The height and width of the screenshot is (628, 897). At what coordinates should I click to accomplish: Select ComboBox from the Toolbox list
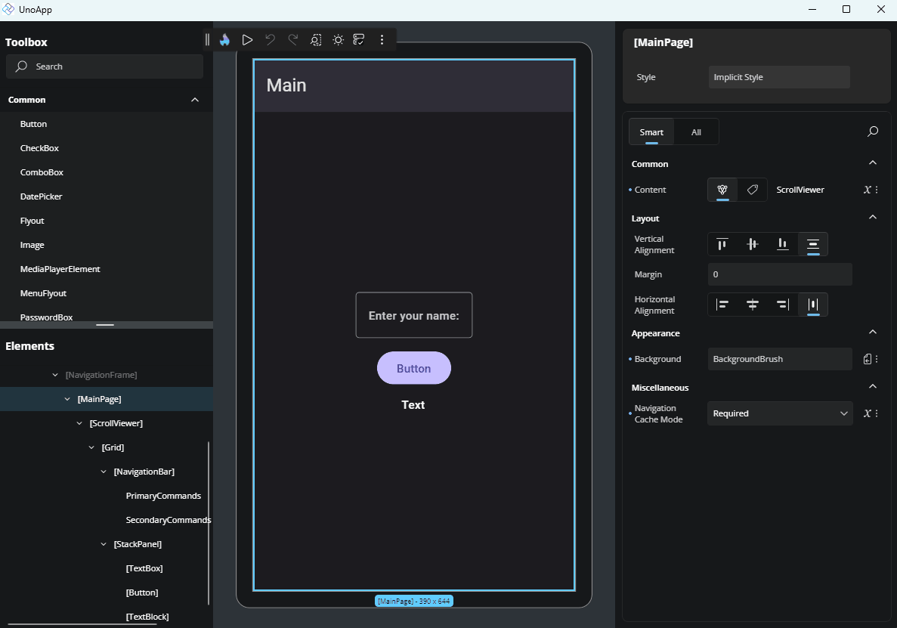click(x=42, y=172)
